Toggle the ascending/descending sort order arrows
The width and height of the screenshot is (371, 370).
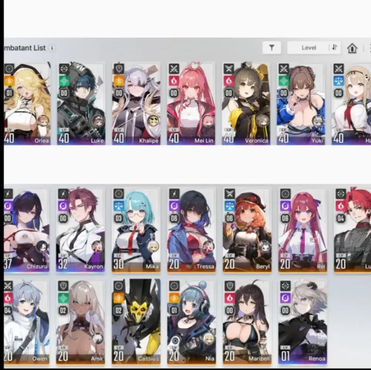point(334,48)
